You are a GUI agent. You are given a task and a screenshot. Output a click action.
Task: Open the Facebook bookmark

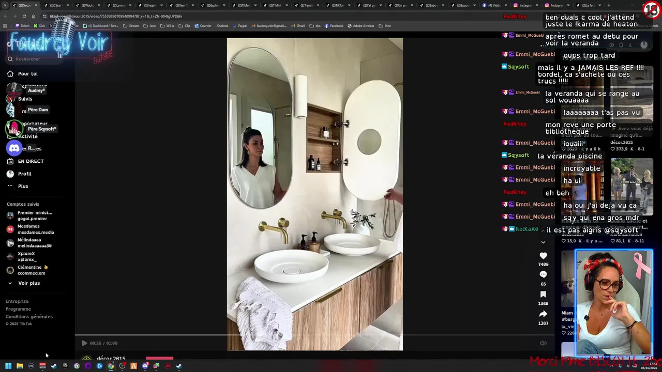coord(334,26)
